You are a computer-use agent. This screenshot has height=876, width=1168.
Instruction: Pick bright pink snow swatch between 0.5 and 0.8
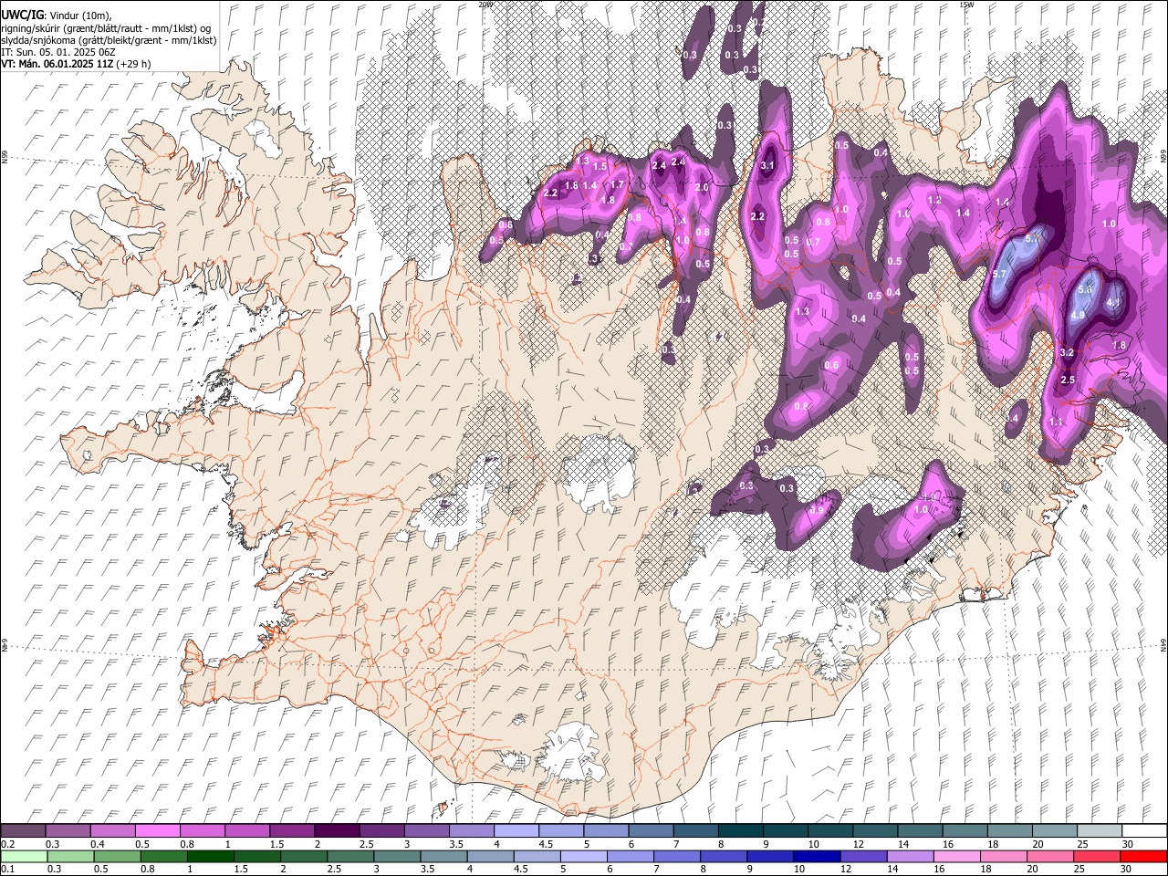pos(157,830)
